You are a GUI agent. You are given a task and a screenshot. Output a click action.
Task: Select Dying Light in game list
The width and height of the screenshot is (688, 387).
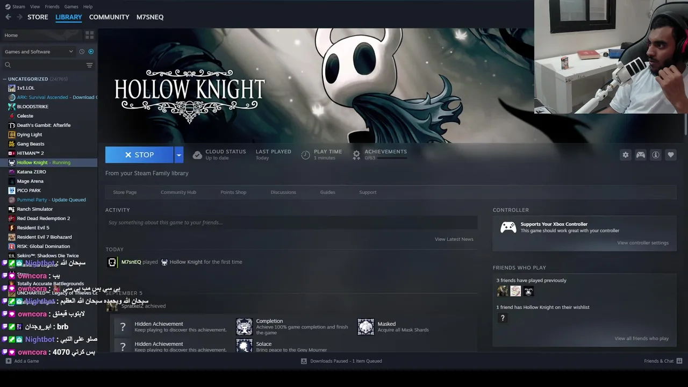point(30,134)
